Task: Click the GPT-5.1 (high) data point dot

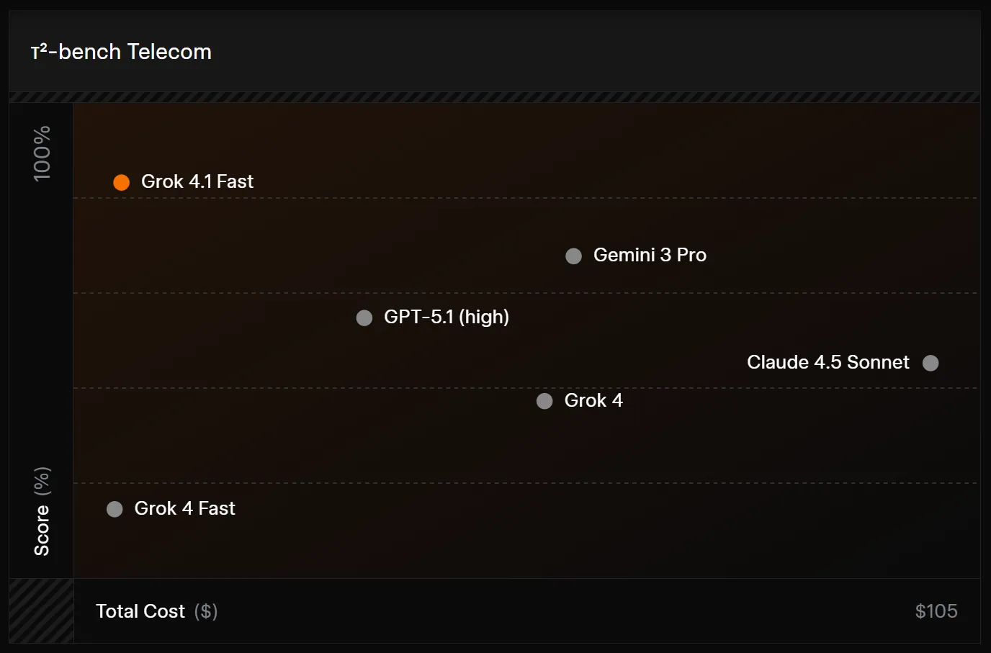Action: [x=364, y=318]
